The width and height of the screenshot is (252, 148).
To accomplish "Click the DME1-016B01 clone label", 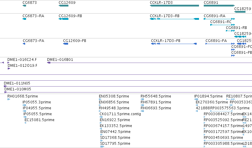I will point(60,60).
